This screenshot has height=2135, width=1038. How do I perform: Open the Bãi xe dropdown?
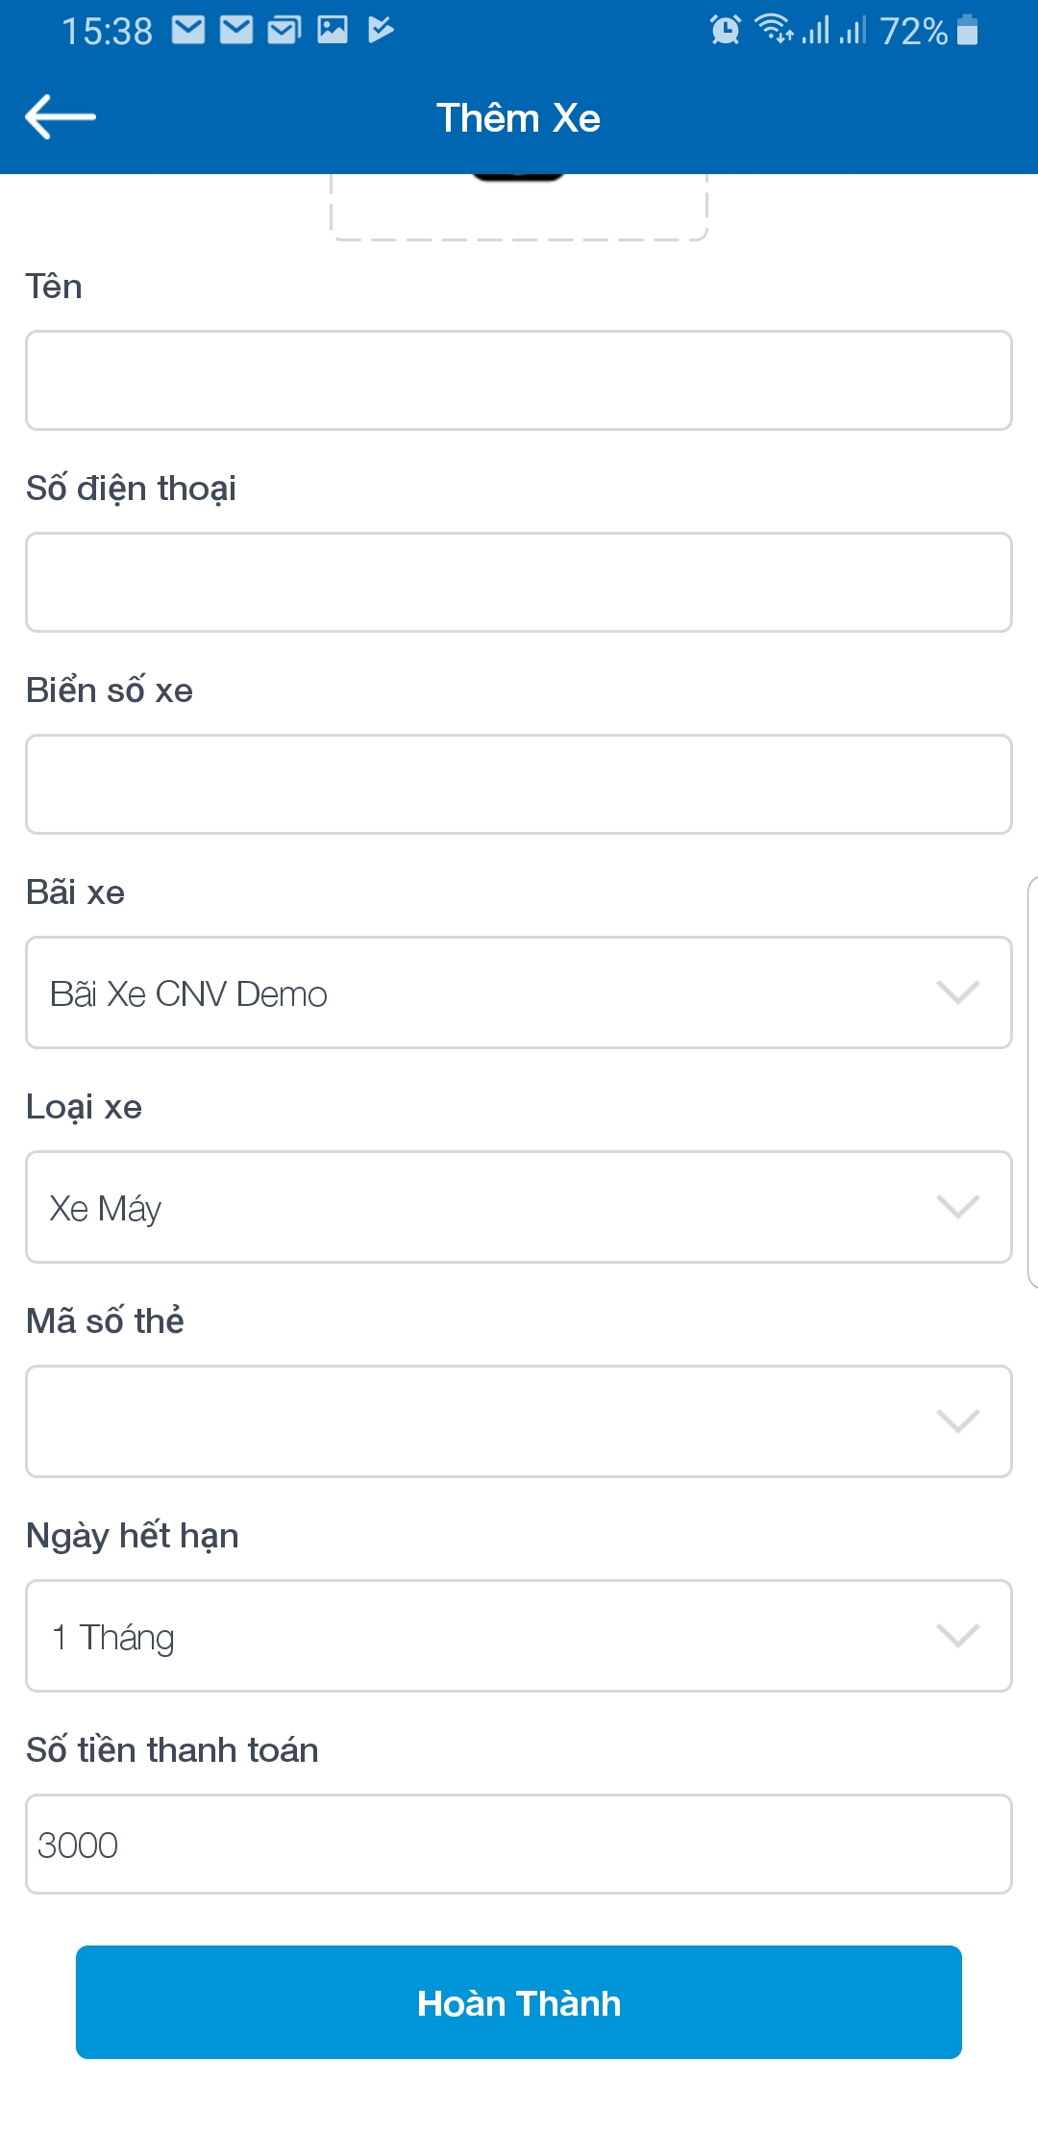pyautogui.click(x=519, y=992)
